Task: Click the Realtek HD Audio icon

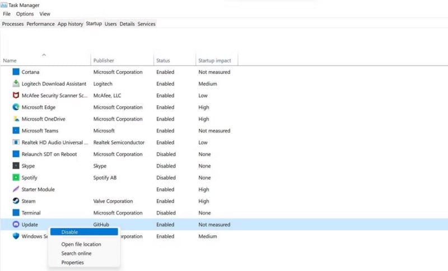Action: click(x=16, y=142)
